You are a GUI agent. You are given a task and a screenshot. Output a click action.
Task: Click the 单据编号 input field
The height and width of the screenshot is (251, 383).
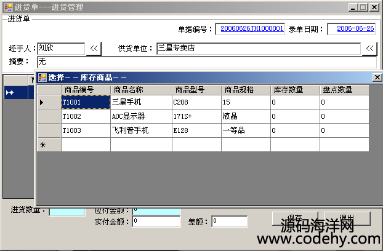click(252, 29)
